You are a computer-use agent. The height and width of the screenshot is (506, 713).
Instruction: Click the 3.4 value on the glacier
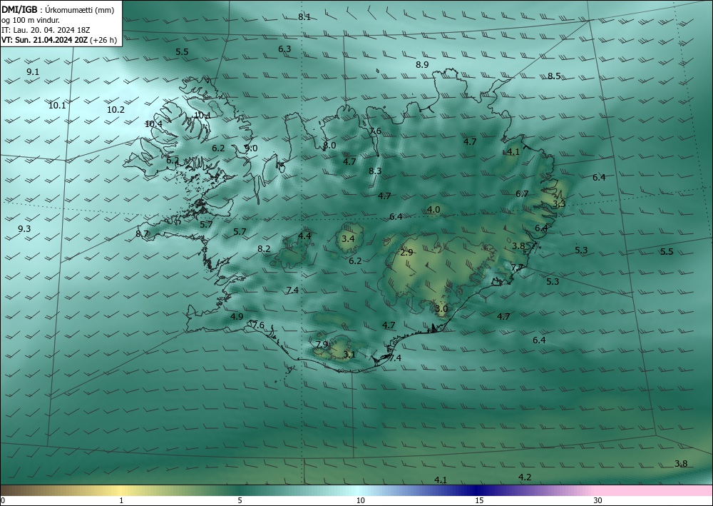pyautogui.click(x=348, y=238)
